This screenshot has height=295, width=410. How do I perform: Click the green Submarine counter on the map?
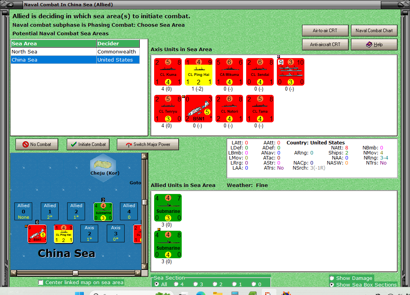(103, 212)
